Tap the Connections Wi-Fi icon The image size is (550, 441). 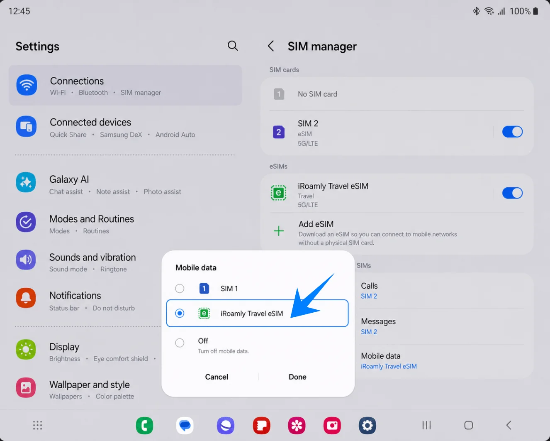pos(27,85)
